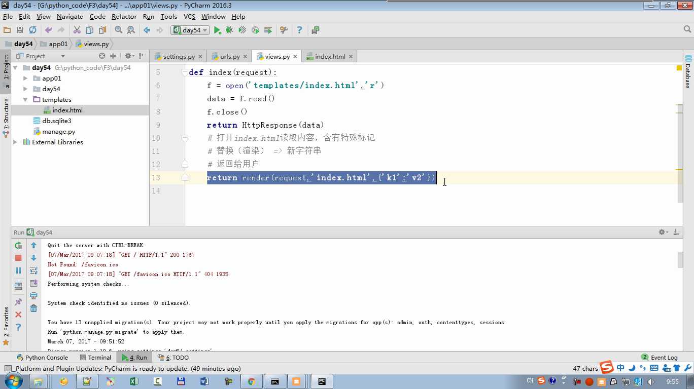
Task: Expand External Libraries node
Action: [15, 142]
